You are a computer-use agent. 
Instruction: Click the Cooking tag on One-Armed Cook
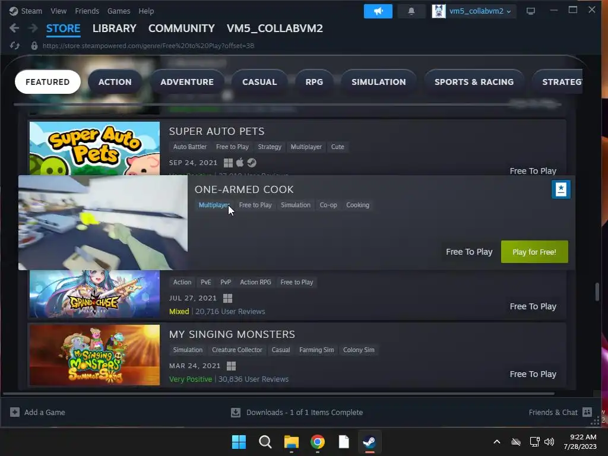click(357, 205)
